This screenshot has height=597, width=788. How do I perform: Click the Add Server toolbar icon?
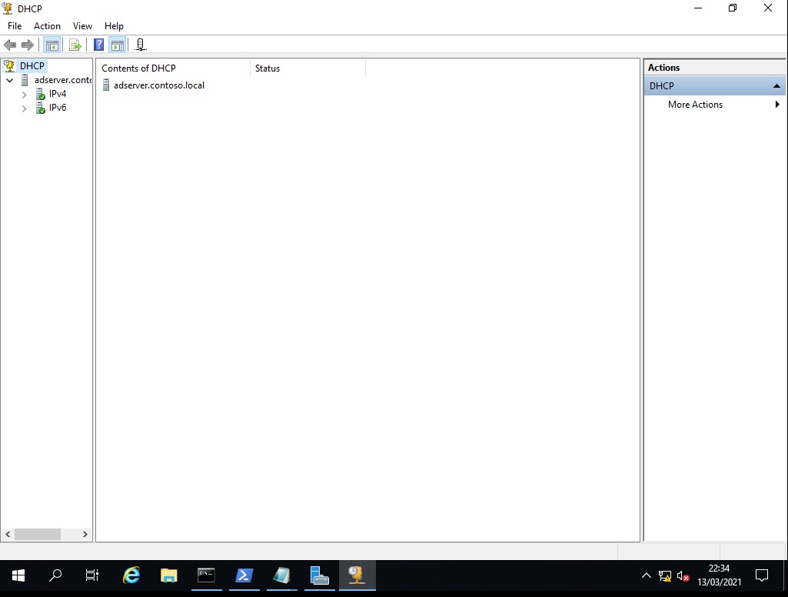[x=140, y=45]
